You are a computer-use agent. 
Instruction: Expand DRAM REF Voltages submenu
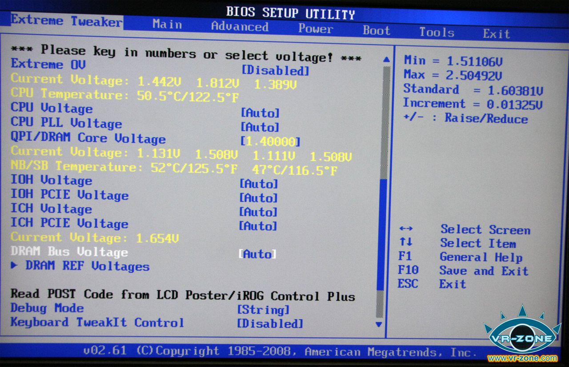click(80, 266)
